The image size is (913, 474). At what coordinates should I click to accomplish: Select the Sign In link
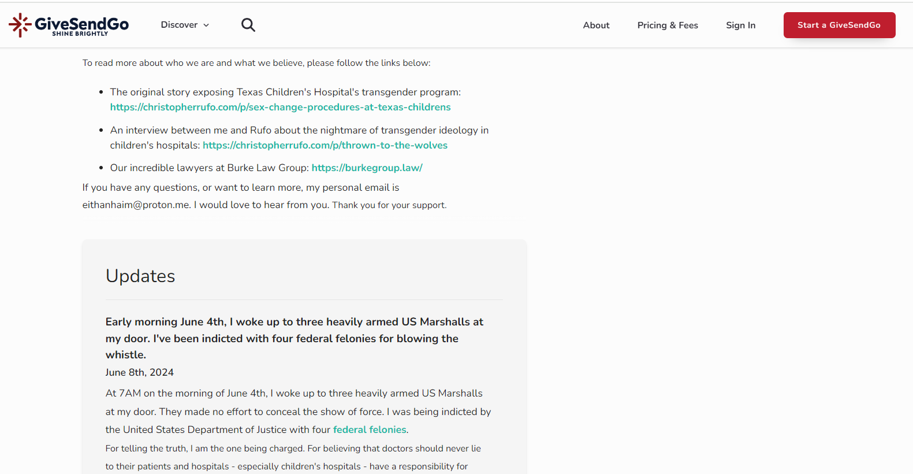coord(740,25)
